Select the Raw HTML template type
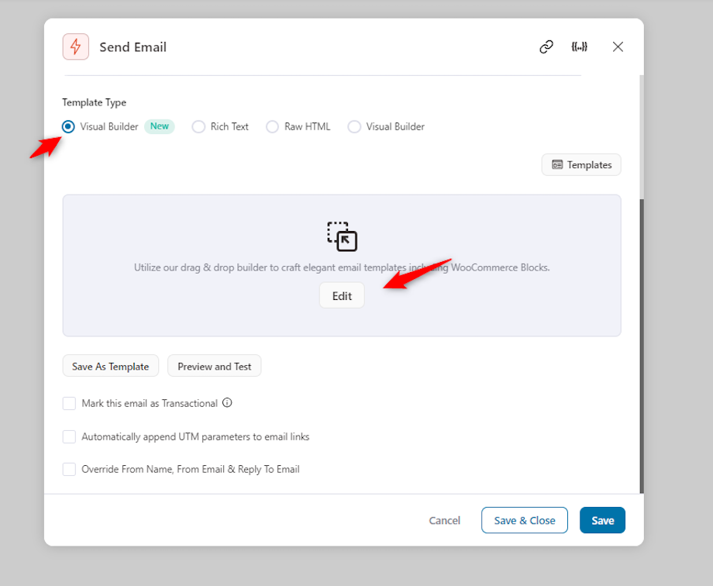The height and width of the screenshot is (586, 713). coord(272,126)
